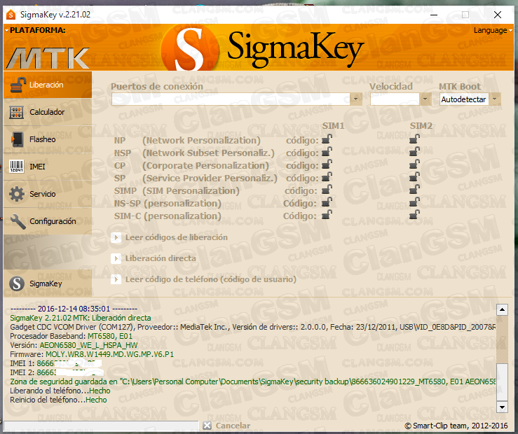Image resolution: width=518 pixels, height=434 pixels.
Task: Open the Servicio tab
Action: pos(48,194)
